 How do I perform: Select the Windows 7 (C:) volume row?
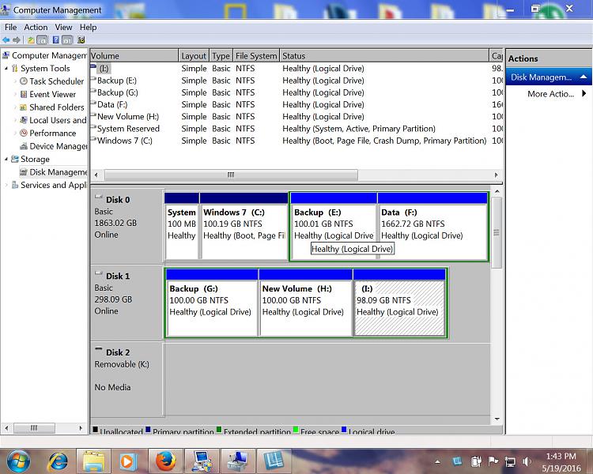click(x=296, y=141)
